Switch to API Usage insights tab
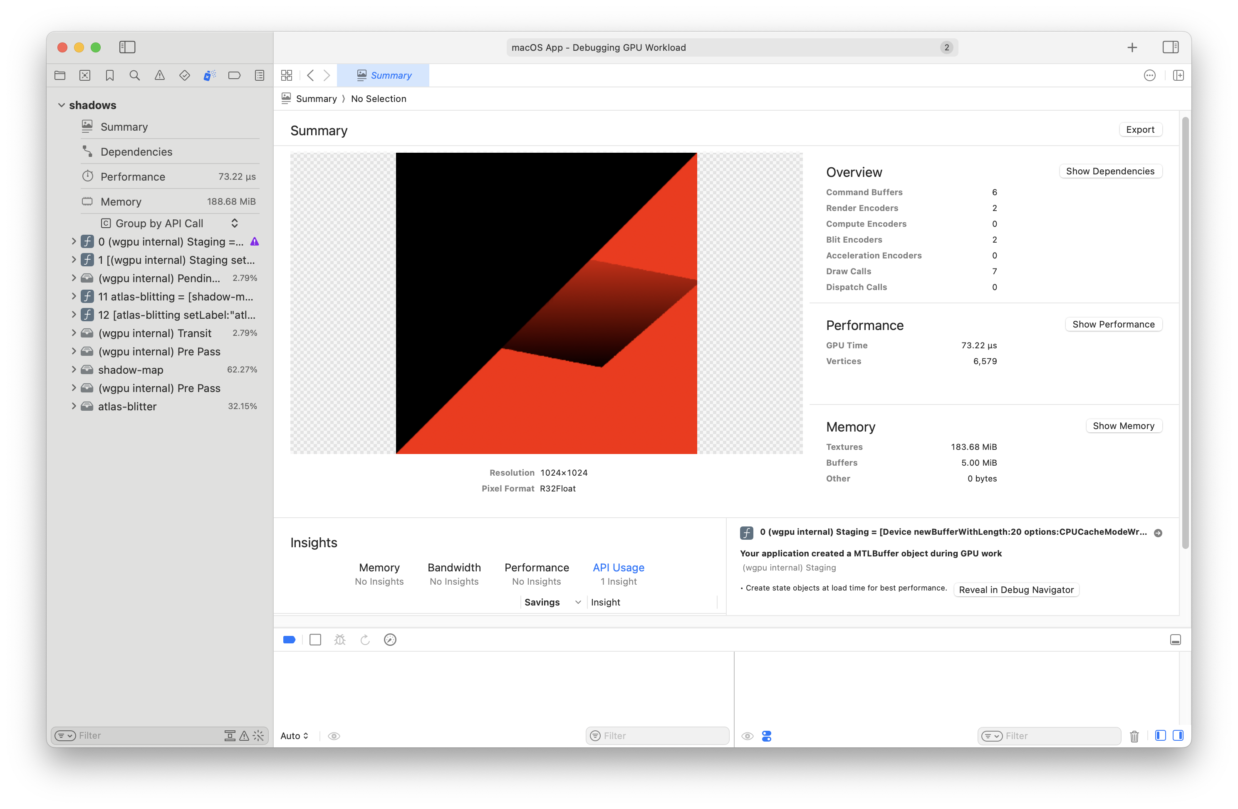This screenshot has height=809, width=1238. 619,574
